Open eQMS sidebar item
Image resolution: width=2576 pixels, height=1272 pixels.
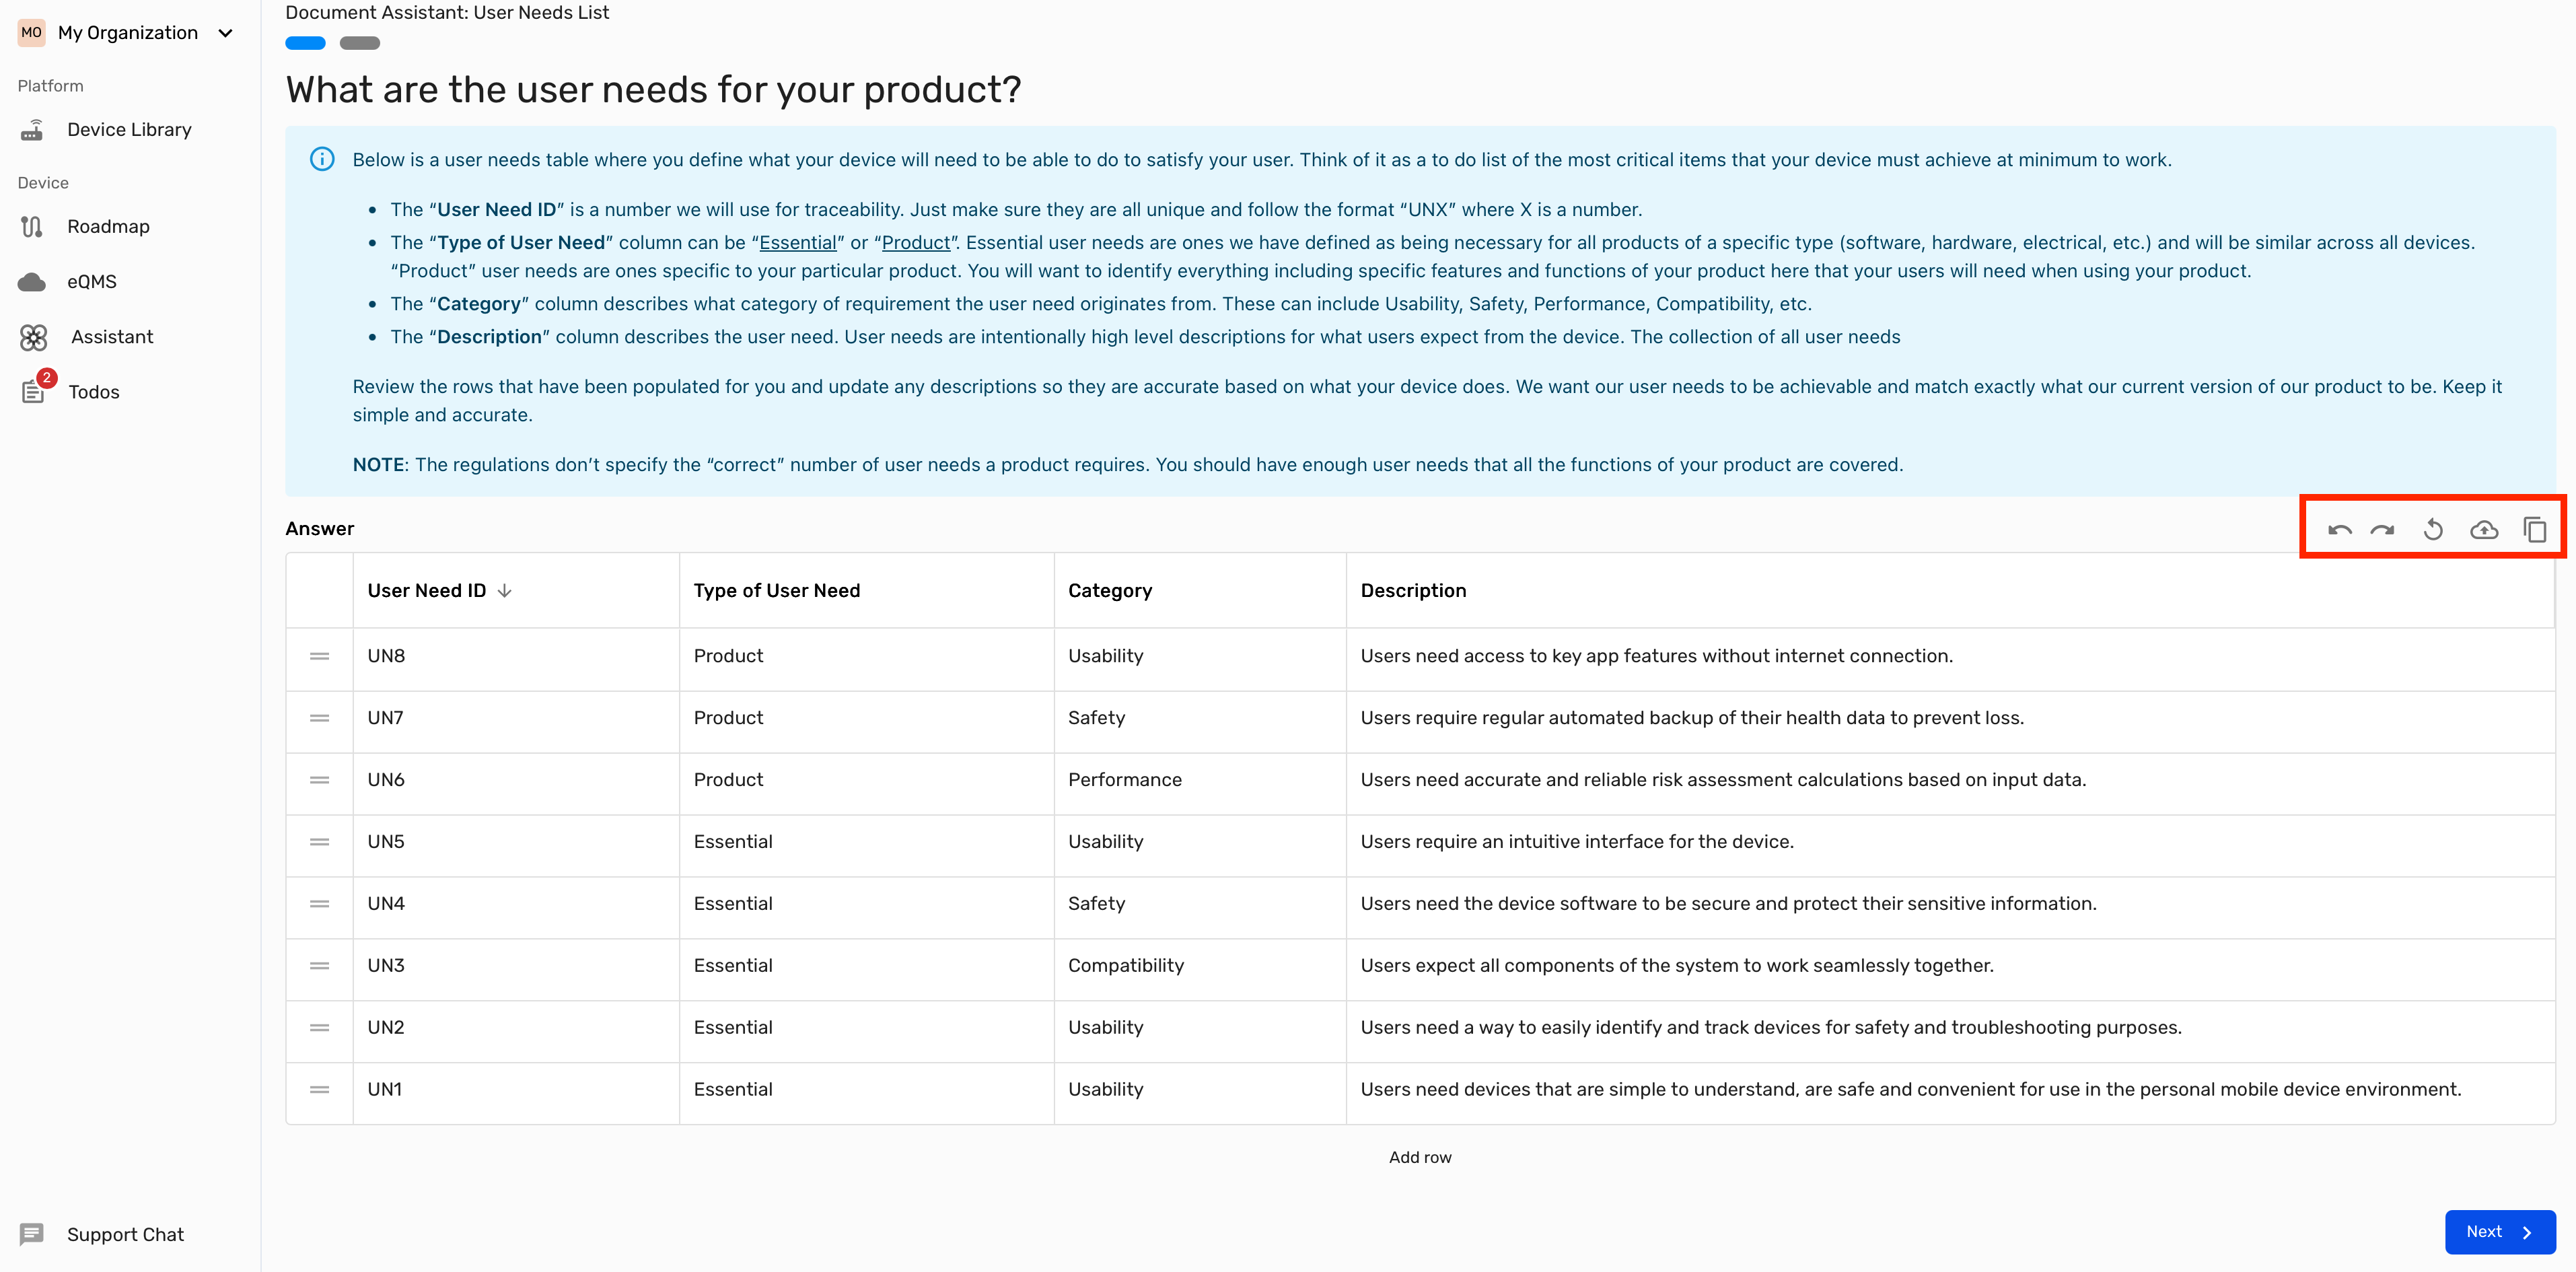(91, 282)
